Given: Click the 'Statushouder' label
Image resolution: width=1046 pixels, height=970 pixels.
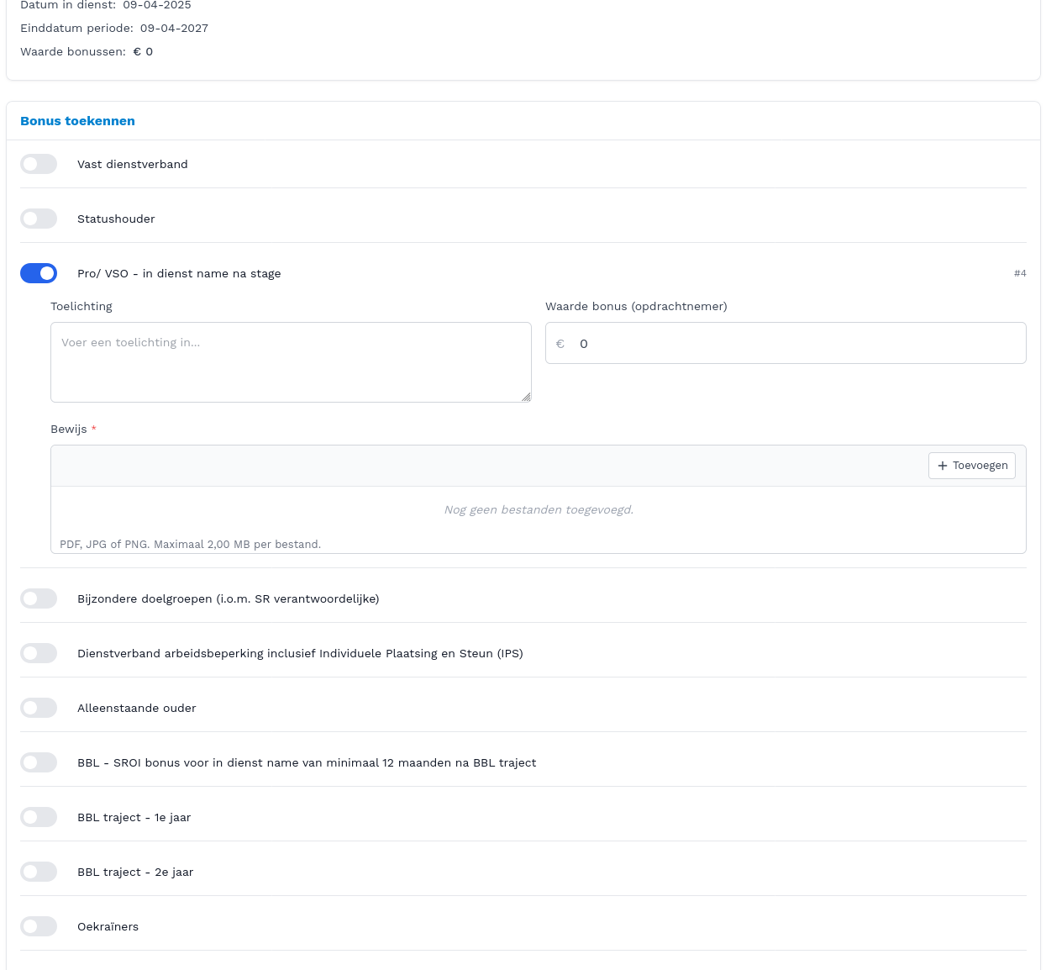Looking at the screenshot, I should coord(116,219).
